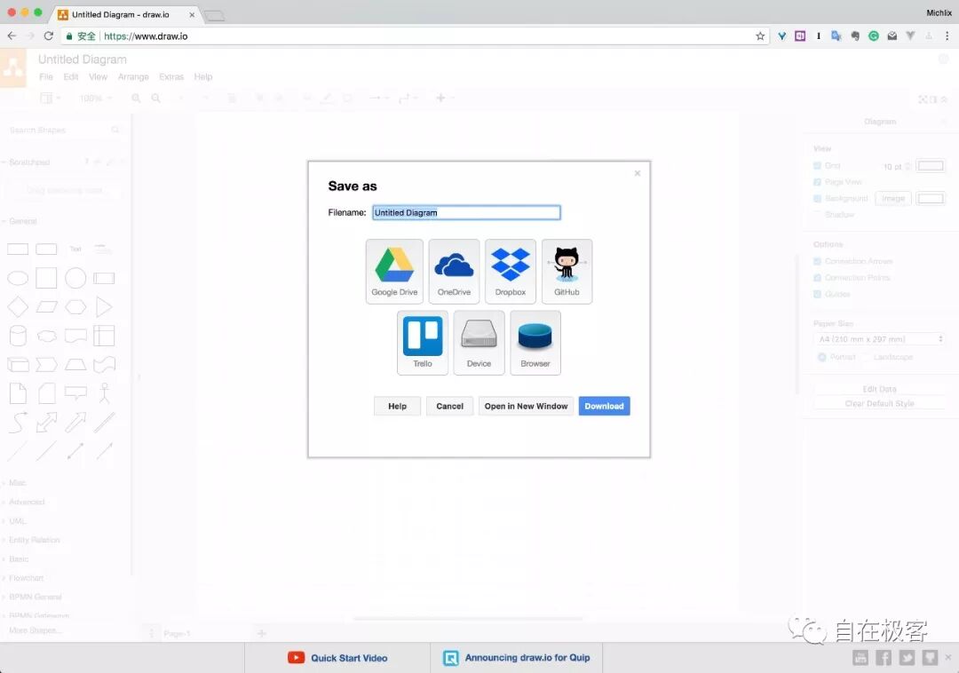Choose Device to save locally
The height and width of the screenshot is (673, 959).
coord(479,343)
